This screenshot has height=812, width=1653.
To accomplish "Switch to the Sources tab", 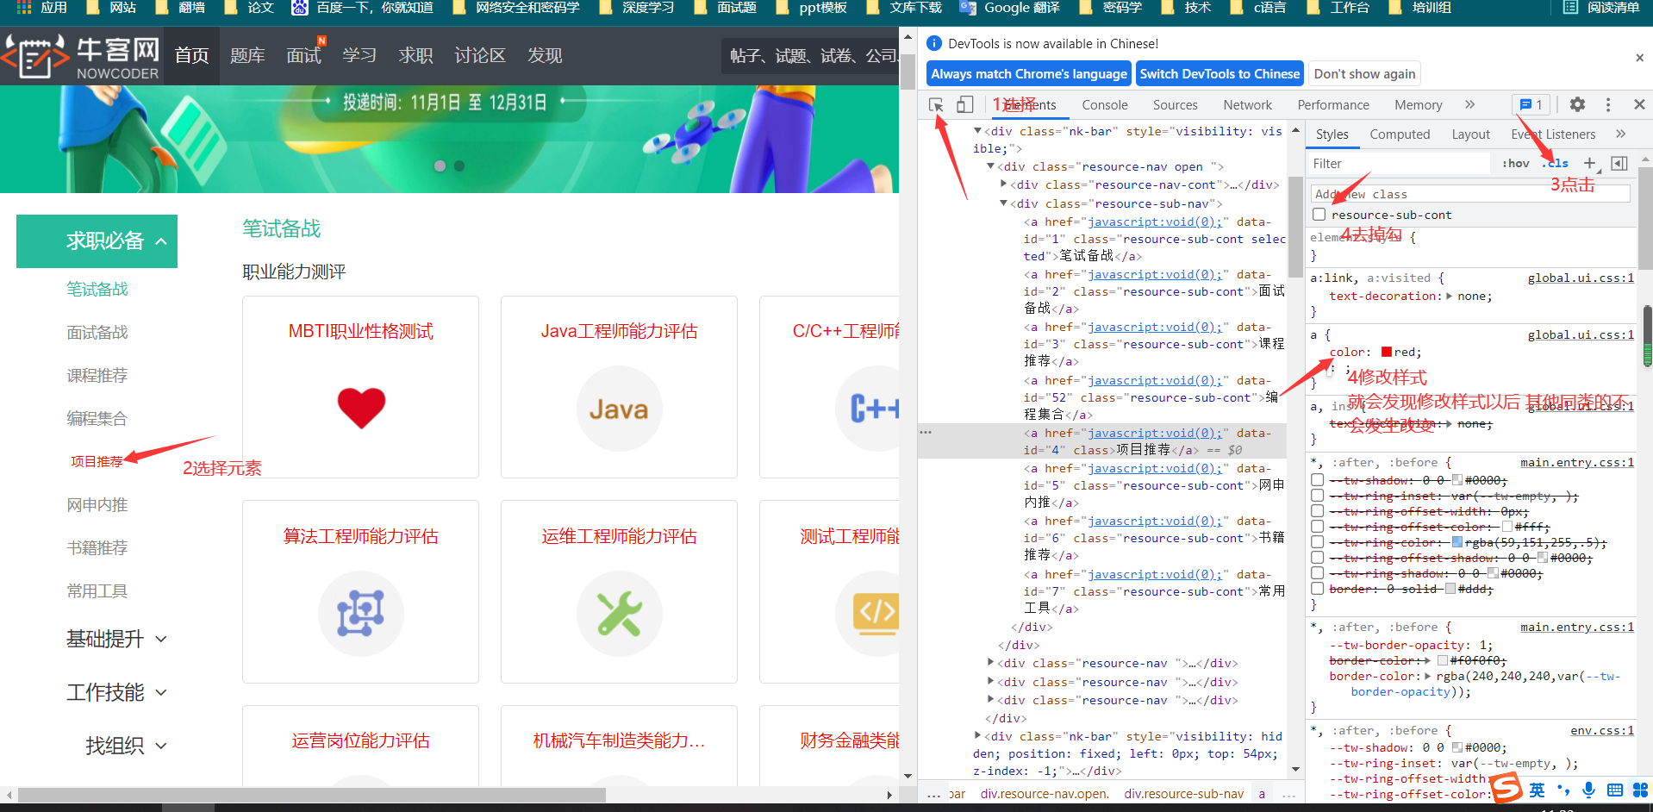I will pos(1176,105).
